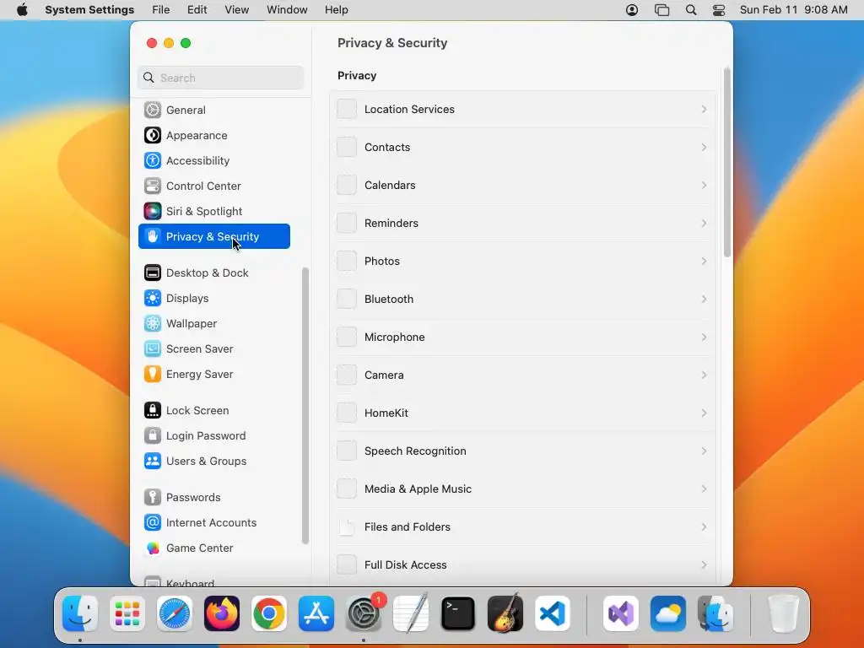This screenshot has width=864, height=648.
Task: Open Full Disk Access row
Action: click(522, 565)
